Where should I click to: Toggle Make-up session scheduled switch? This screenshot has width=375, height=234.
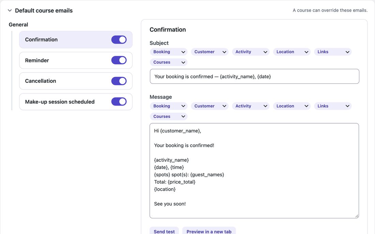pos(119,102)
